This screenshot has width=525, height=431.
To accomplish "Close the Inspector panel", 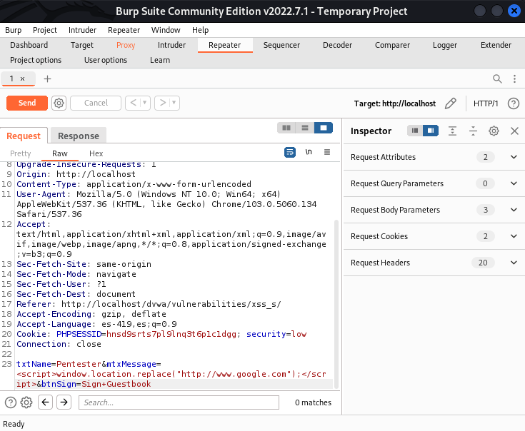I will 514,131.
